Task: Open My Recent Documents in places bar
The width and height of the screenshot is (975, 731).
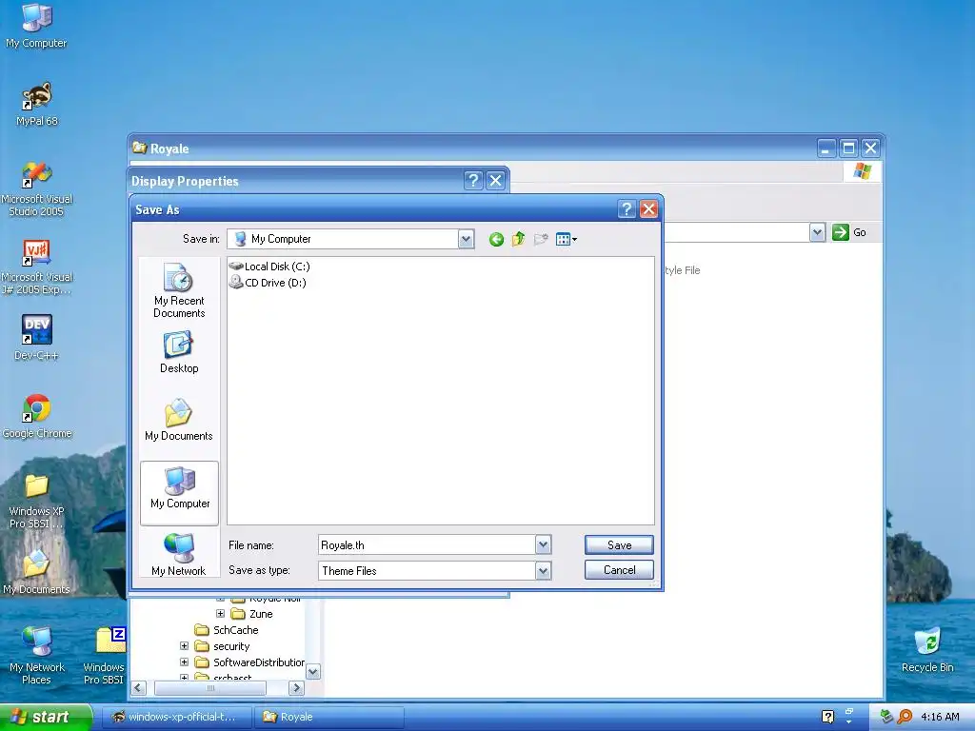Action: [179, 290]
